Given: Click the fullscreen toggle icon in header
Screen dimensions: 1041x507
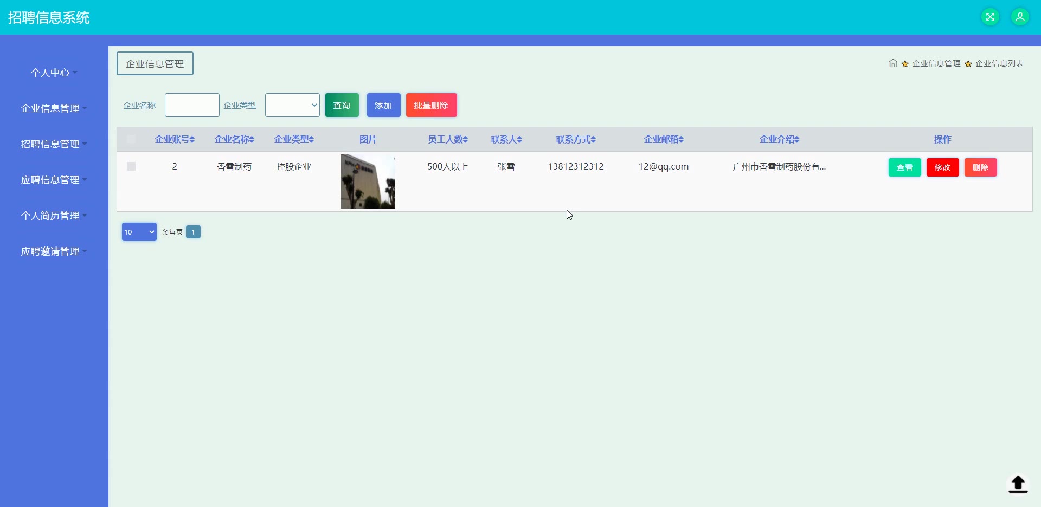Looking at the screenshot, I should click(x=990, y=17).
